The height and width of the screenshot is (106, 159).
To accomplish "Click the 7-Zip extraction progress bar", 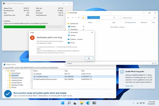I will pos(33,27).
